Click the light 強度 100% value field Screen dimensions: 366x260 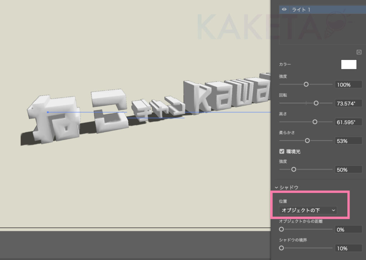[x=348, y=84]
